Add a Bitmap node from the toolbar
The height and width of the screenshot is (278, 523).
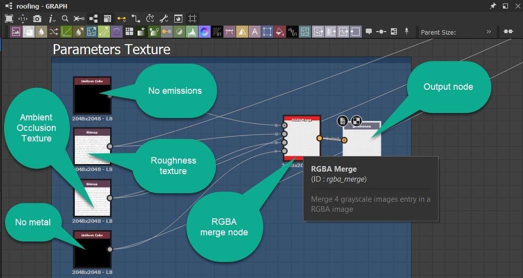16,32
